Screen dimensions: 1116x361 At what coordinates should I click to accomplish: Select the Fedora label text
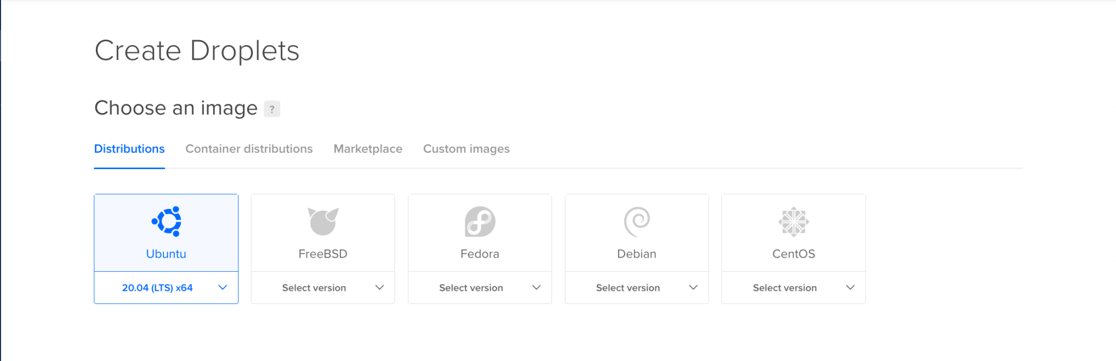480,254
